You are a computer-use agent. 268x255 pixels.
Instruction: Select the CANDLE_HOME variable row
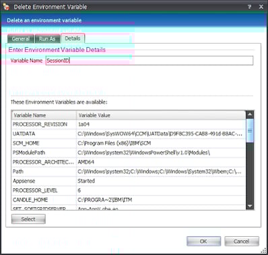click(x=129, y=200)
